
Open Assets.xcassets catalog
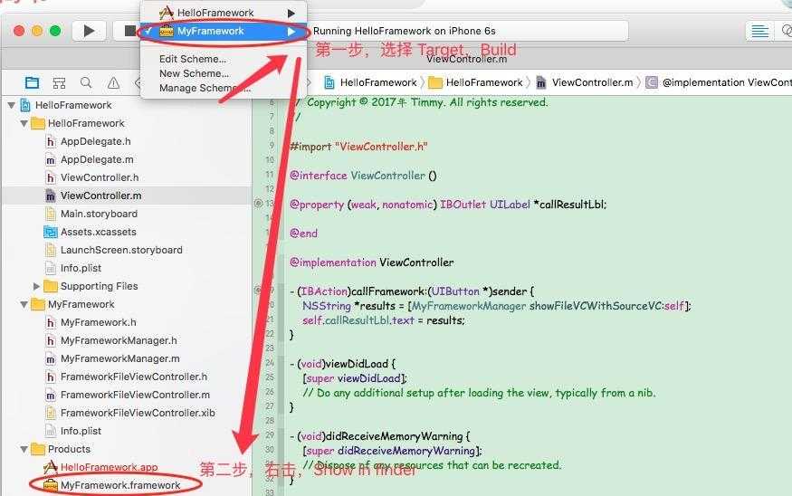(98, 233)
